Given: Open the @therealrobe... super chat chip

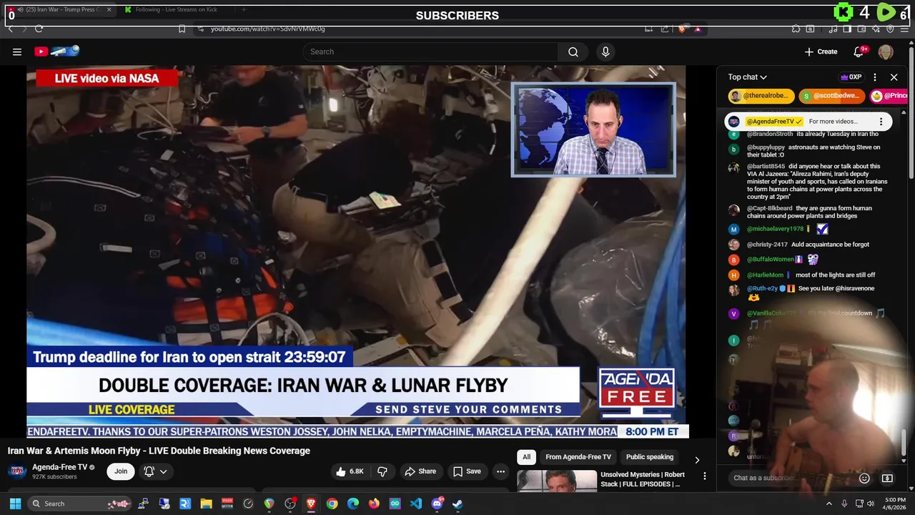Looking at the screenshot, I should (x=761, y=96).
